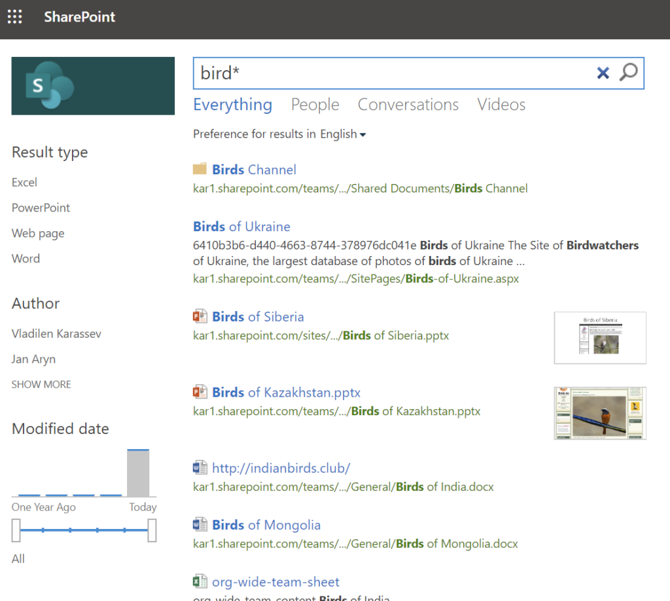
Task: Filter results by PowerPoint type
Action: (x=41, y=208)
